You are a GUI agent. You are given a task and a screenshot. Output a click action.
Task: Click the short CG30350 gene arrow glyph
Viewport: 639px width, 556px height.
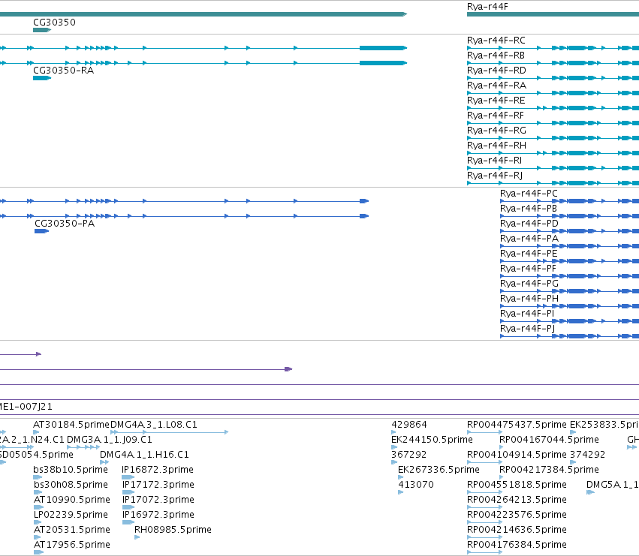point(42,30)
